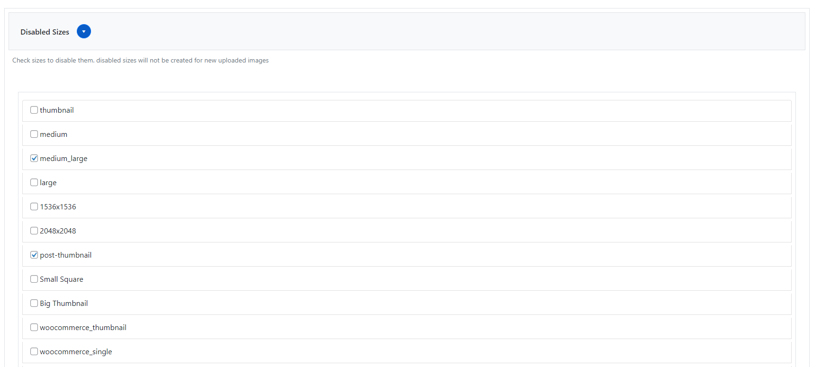This screenshot has width=813, height=367.
Task: Uncheck the medium_large checkbox
Action: [34, 158]
